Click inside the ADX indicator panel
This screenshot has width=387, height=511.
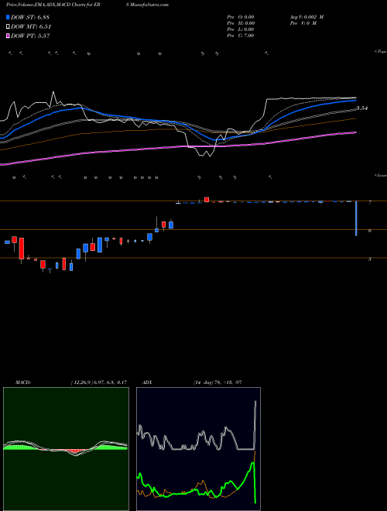coord(198,449)
